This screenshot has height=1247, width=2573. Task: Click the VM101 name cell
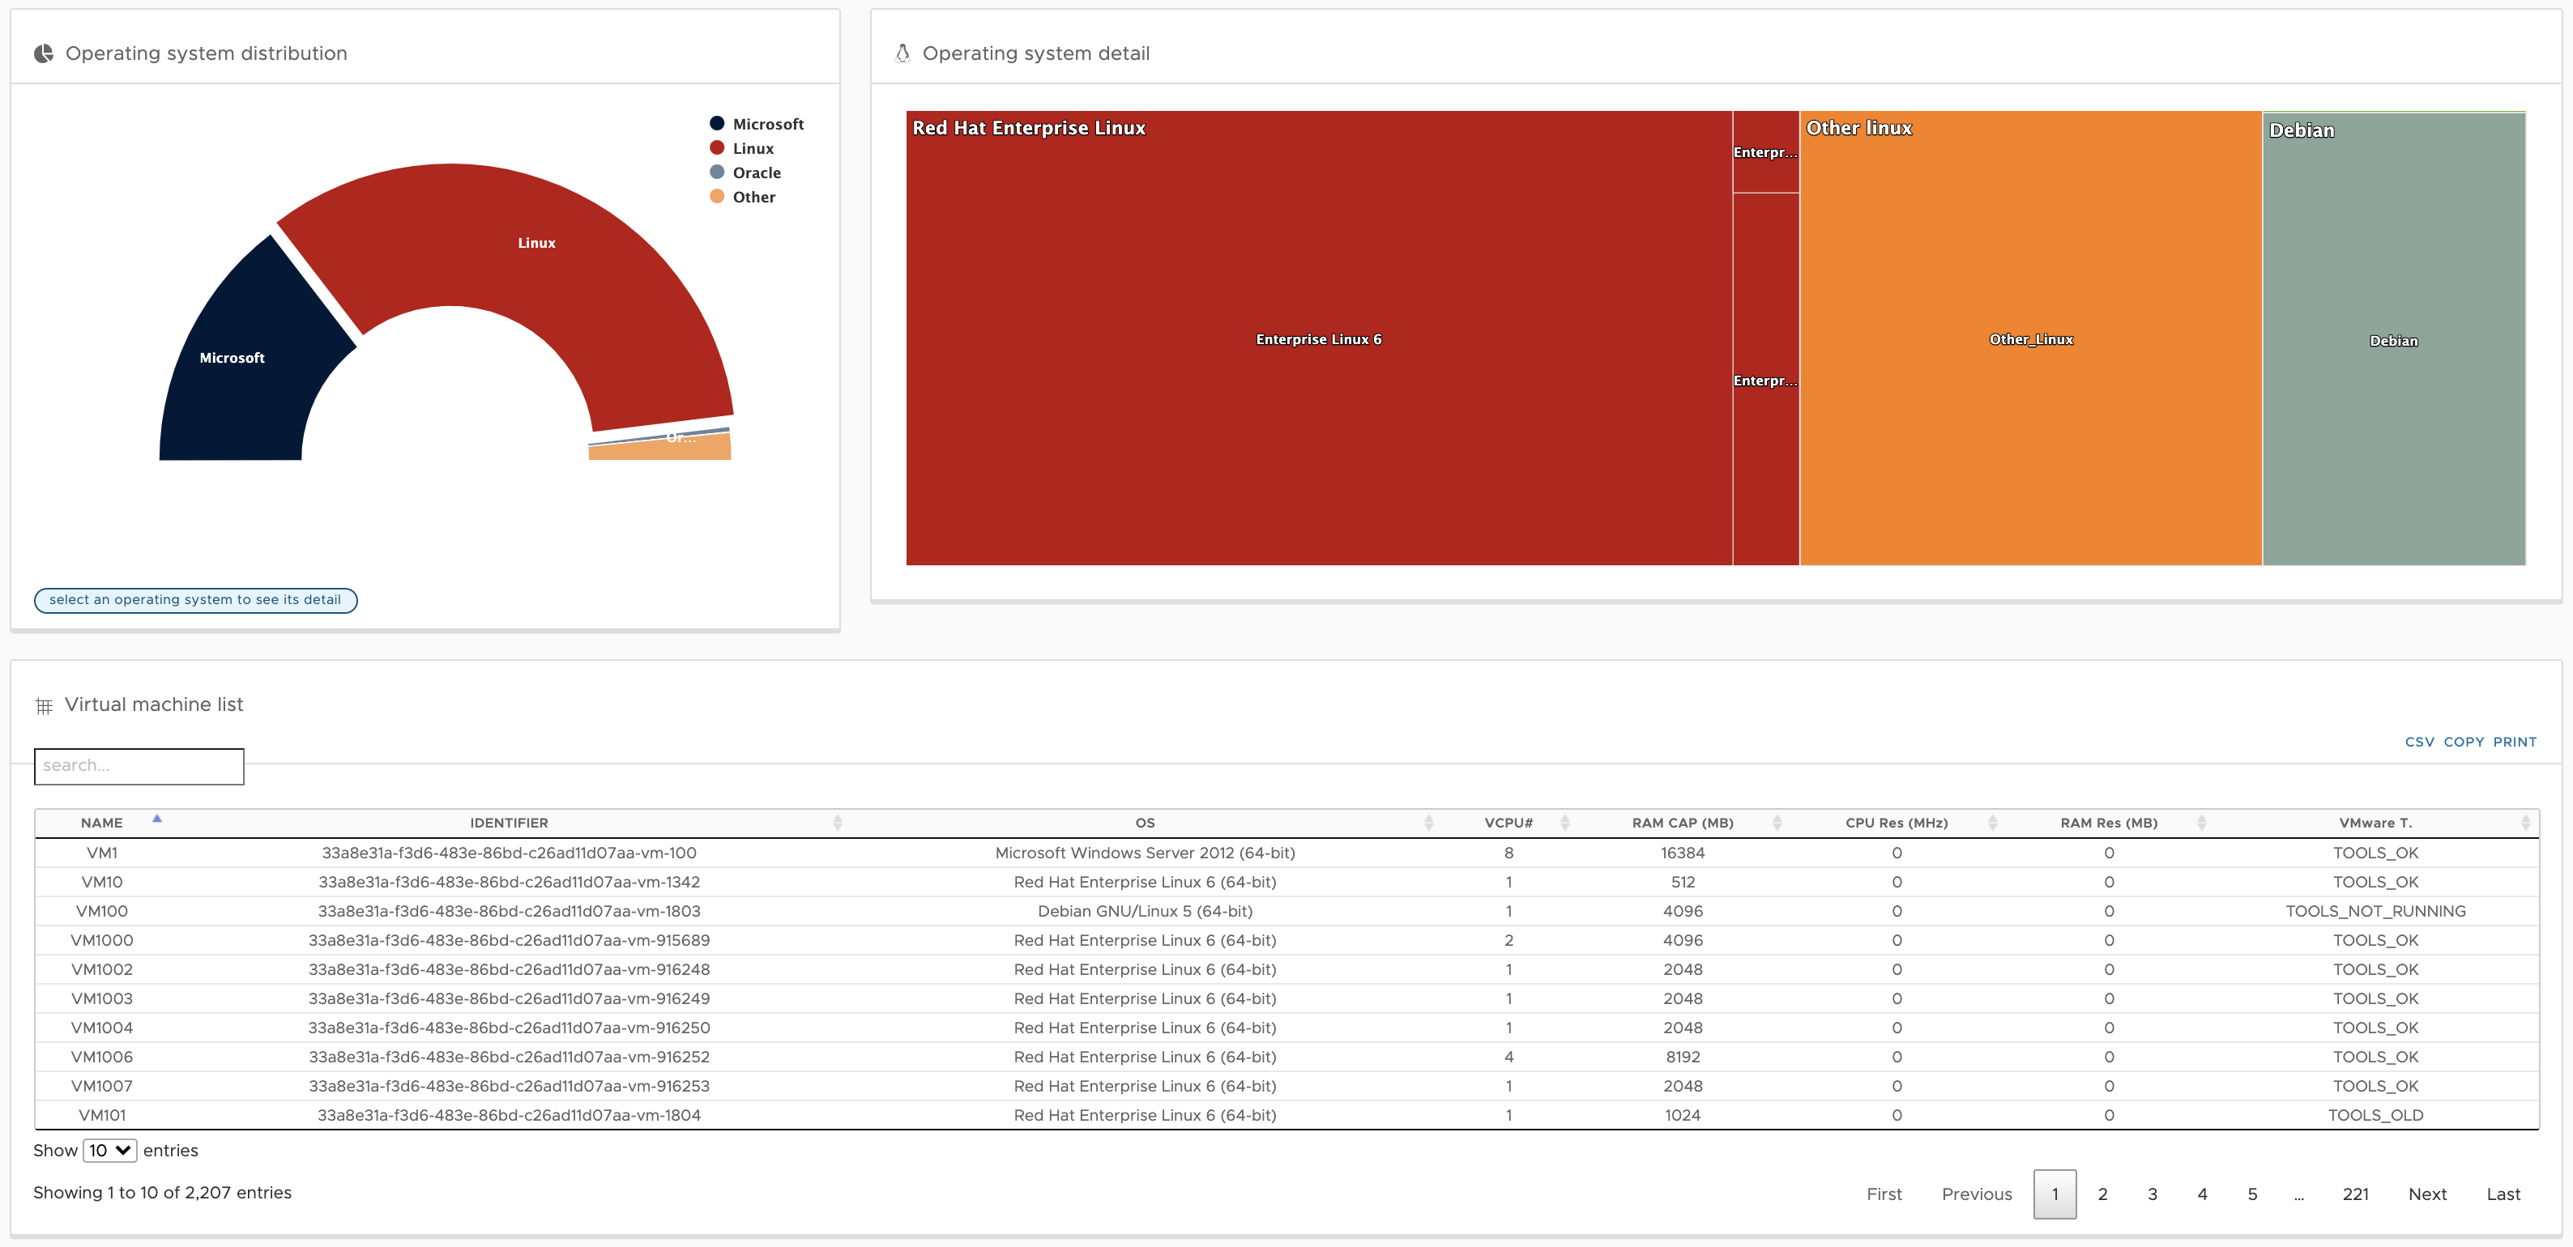point(102,1115)
